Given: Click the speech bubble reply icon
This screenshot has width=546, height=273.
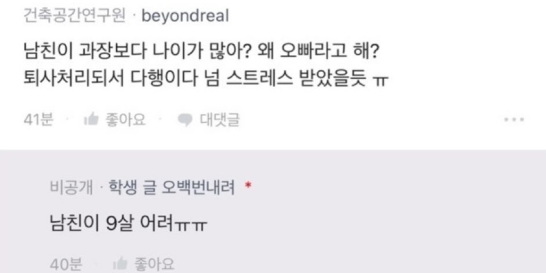Looking at the screenshot, I should pyautogui.click(x=185, y=121).
